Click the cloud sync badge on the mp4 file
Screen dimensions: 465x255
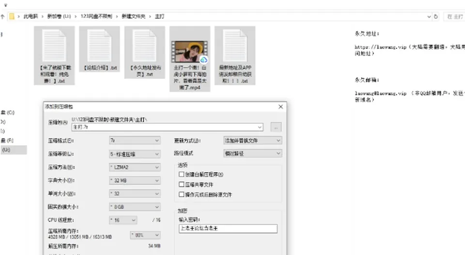204,60
